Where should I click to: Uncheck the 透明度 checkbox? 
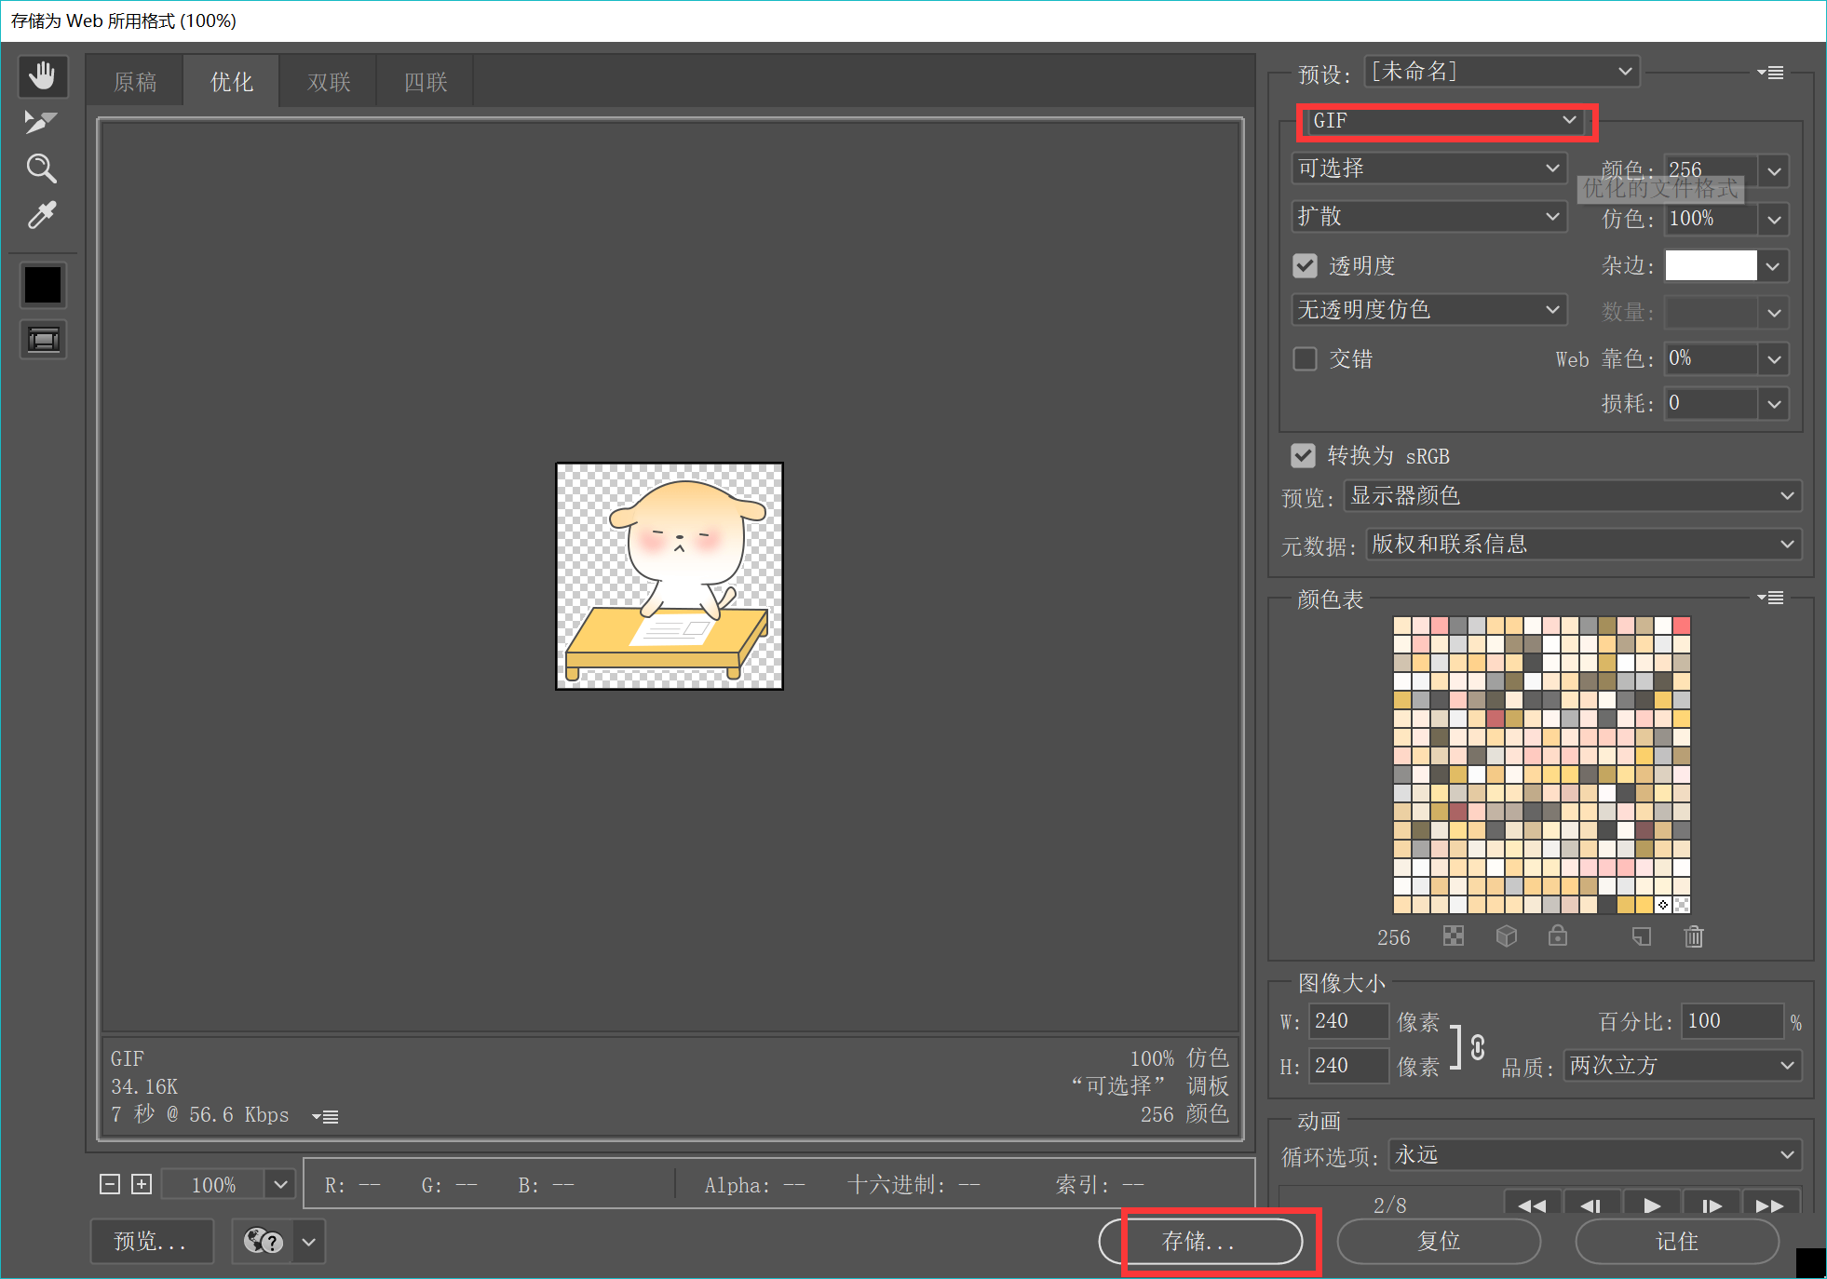pyautogui.click(x=1305, y=266)
